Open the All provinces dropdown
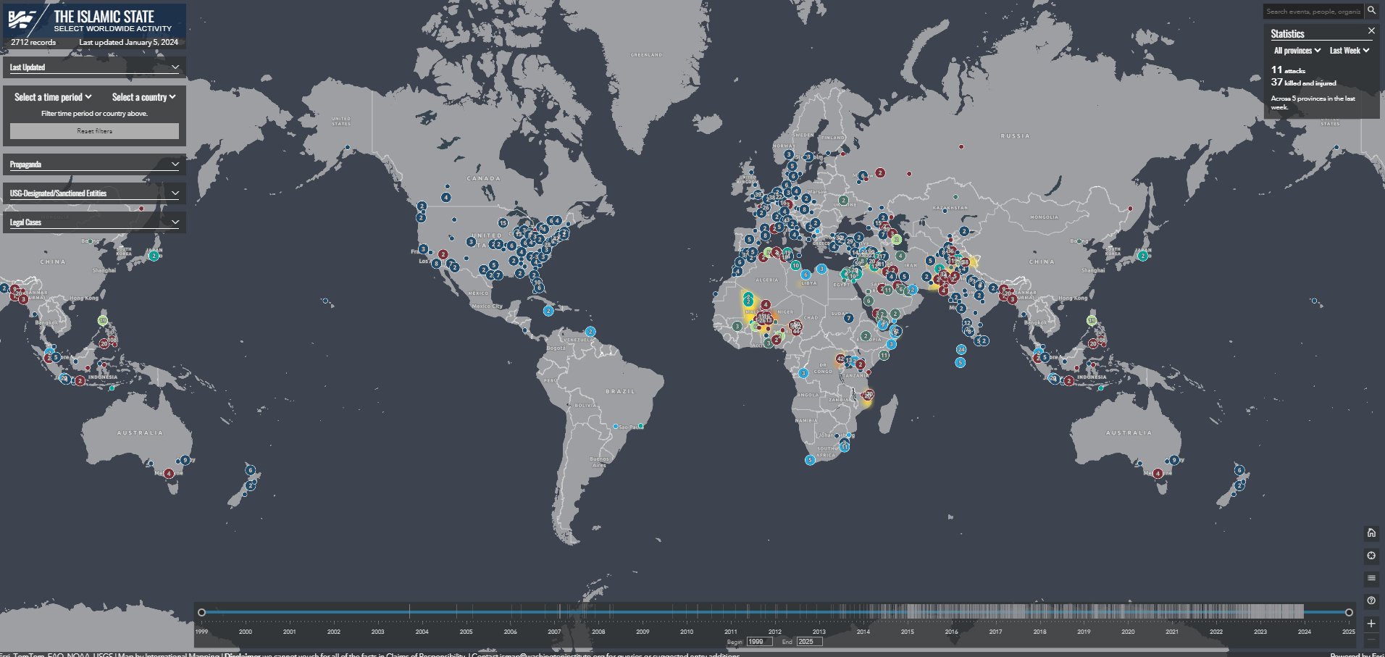This screenshot has width=1385, height=657. [1297, 51]
